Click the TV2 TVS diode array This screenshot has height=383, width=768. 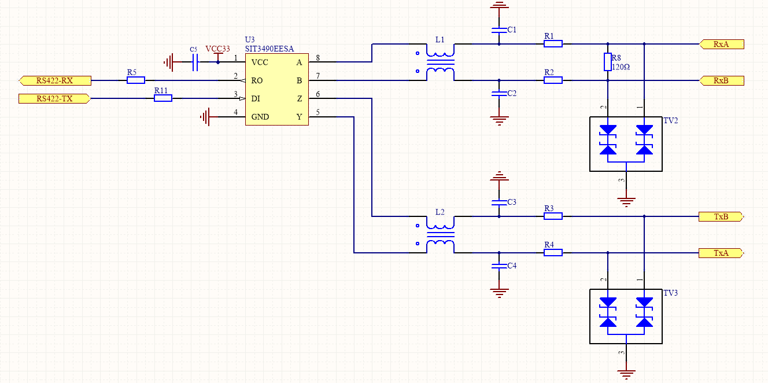click(x=626, y=143)
